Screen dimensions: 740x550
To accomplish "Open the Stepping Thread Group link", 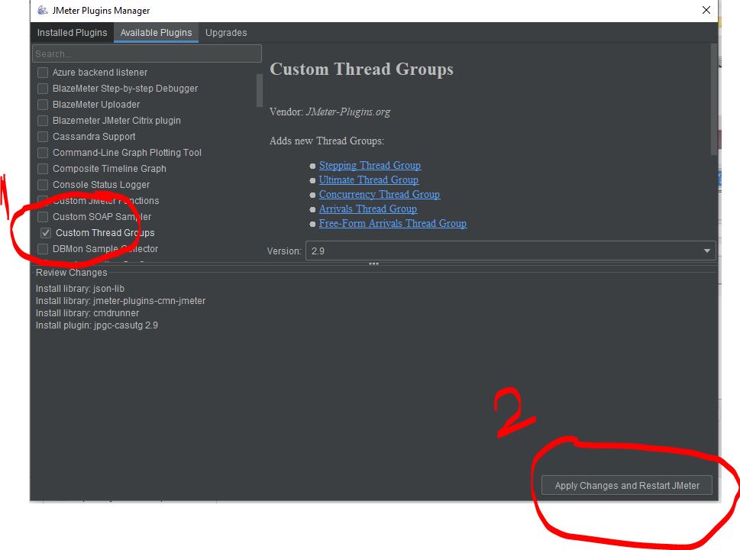I will (x=370, y=166).
